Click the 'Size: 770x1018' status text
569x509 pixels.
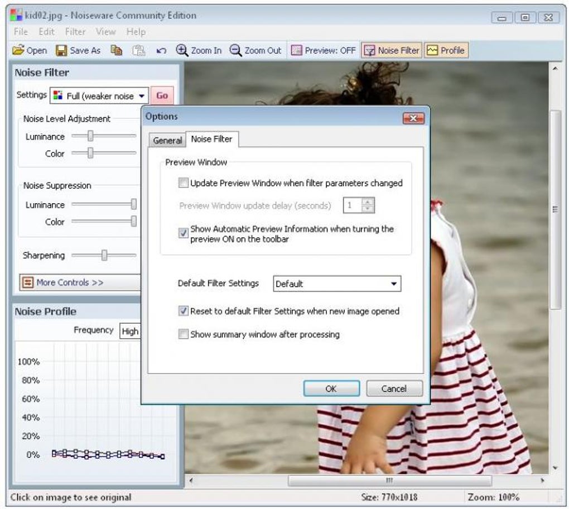pyautogui.click(x=389, y=497)
